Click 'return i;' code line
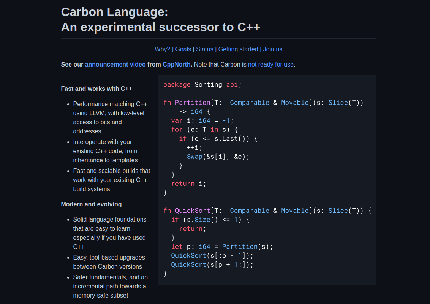Viewport: 430px width, 304px height. (189, 184)
